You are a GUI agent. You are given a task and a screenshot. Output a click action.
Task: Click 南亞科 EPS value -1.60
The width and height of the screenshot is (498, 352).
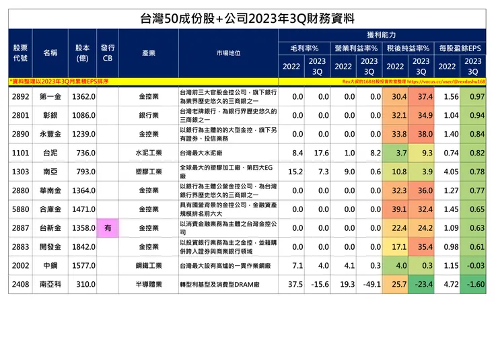click(473, 284)
